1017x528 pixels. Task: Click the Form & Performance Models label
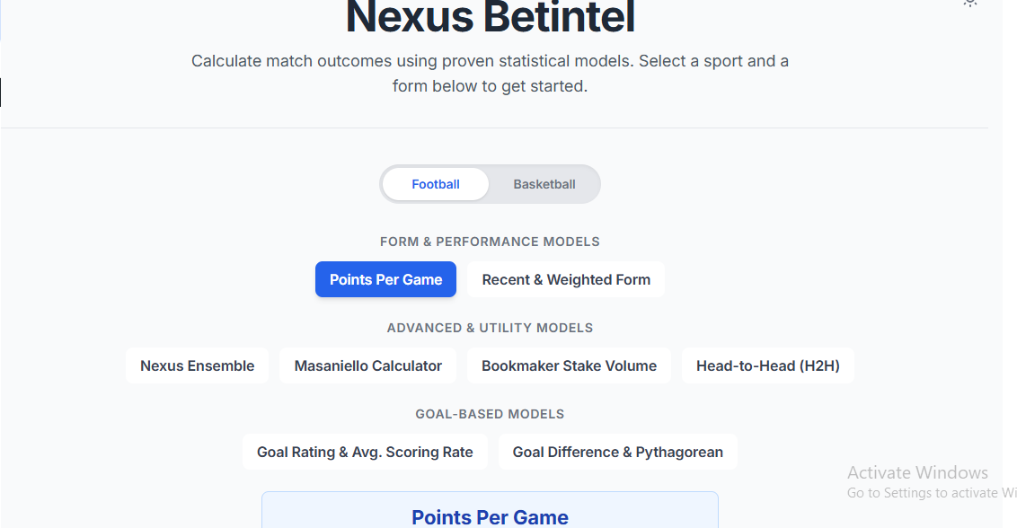(490, 242)
